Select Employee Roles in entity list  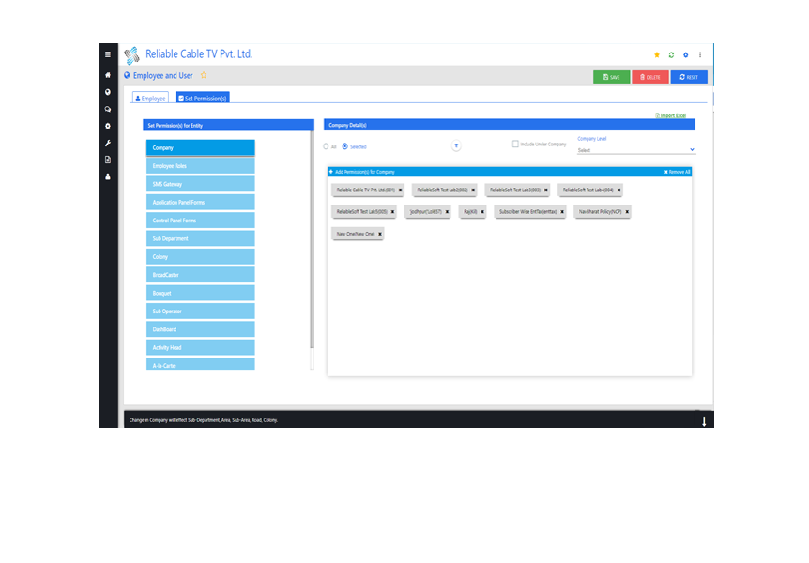point(200,166)
